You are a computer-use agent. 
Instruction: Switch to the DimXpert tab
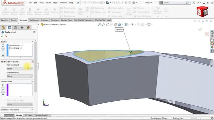pos(55,20)
